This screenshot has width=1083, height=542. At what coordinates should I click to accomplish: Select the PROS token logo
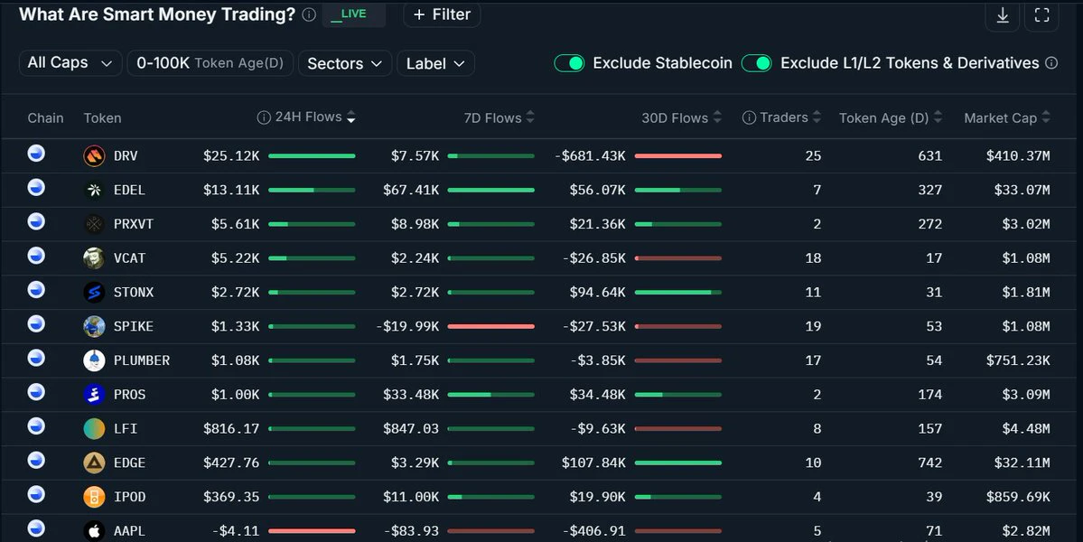click(x=94, y=394)
